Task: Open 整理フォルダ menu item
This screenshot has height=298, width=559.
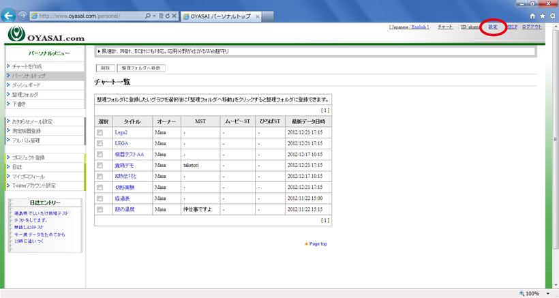Action: tap(25, 95)
